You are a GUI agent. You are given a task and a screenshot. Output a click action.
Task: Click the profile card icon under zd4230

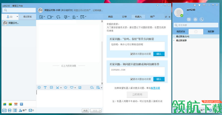click(x=189, y=19)
